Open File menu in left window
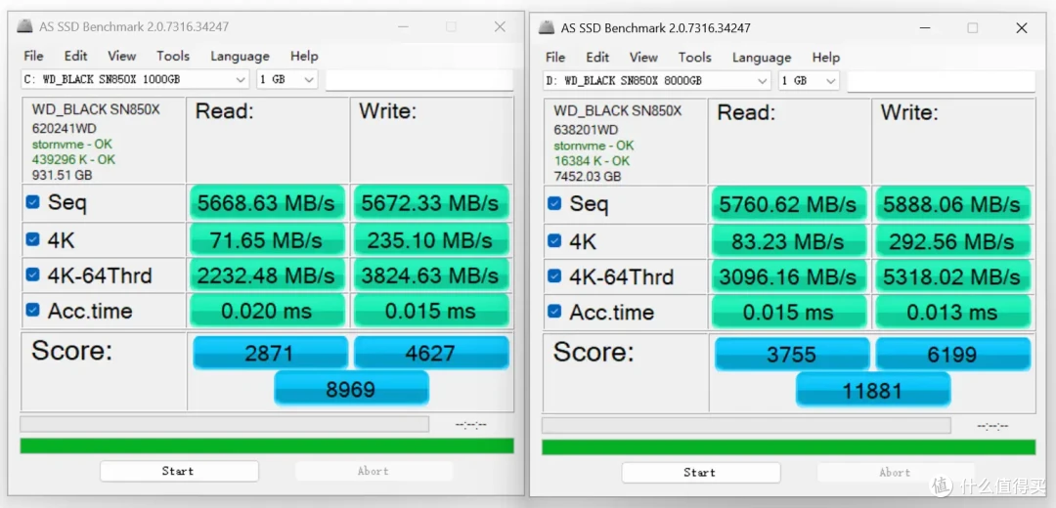 pos(33,56)
